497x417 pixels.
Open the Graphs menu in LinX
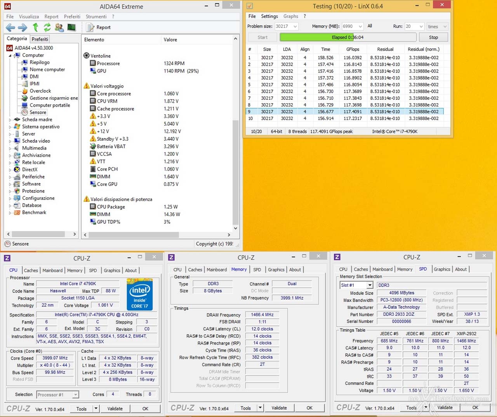[x=291, y=16]
